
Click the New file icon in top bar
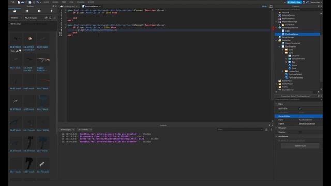[x=19, y=2]
